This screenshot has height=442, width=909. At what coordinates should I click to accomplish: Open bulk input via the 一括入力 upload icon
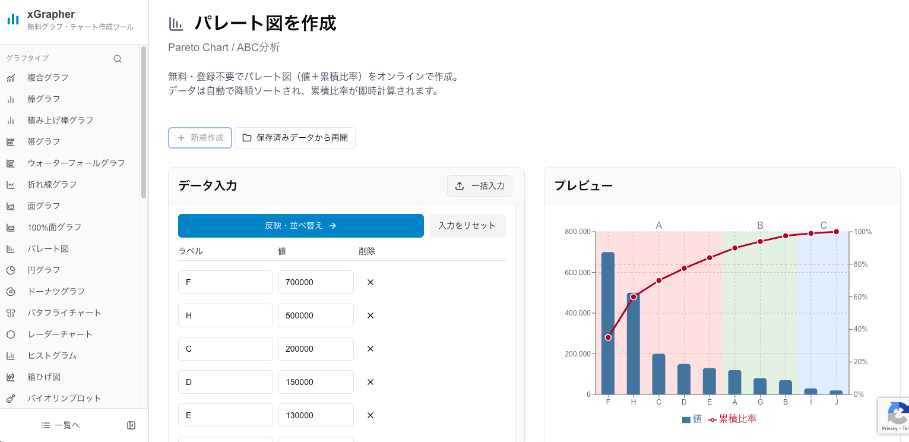459,185
